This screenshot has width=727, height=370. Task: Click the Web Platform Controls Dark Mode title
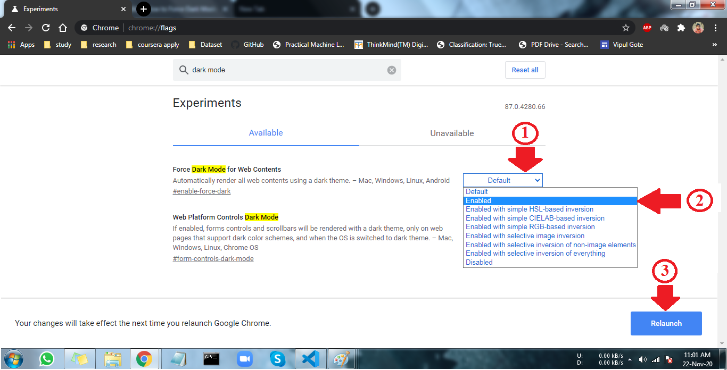(226, 217)
